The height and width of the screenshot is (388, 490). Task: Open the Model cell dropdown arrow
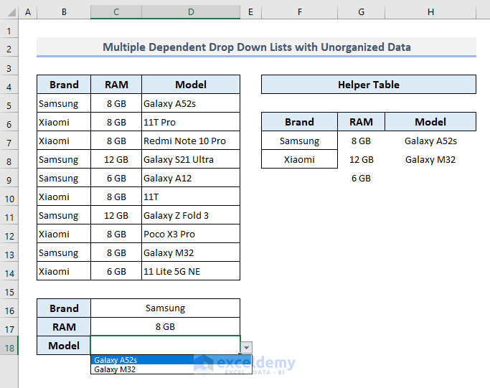(x=246, y=347)
